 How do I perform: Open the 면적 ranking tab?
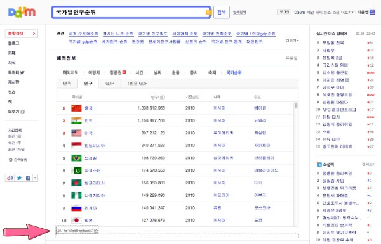[x=67, y=84]
